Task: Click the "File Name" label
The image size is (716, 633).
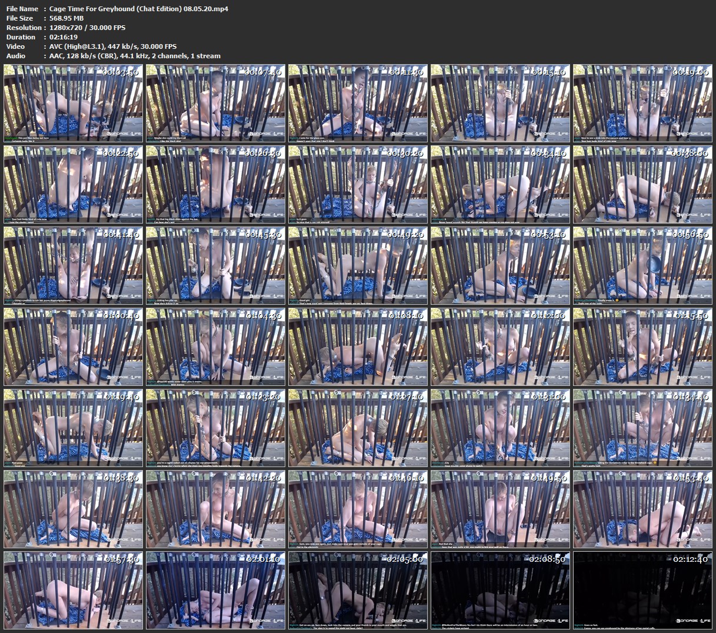Action: pos(22,9)
